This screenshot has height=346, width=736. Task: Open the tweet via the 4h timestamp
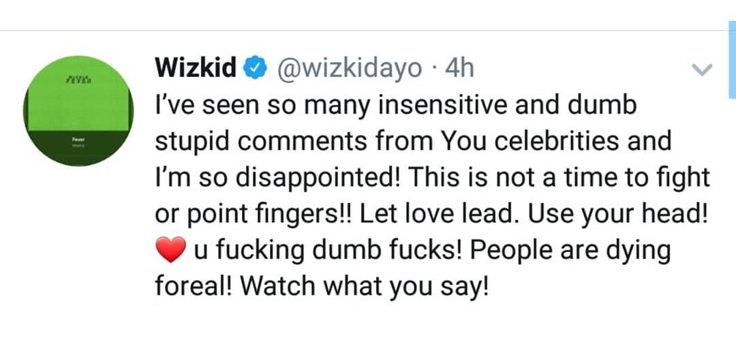[x=459, y=69]
